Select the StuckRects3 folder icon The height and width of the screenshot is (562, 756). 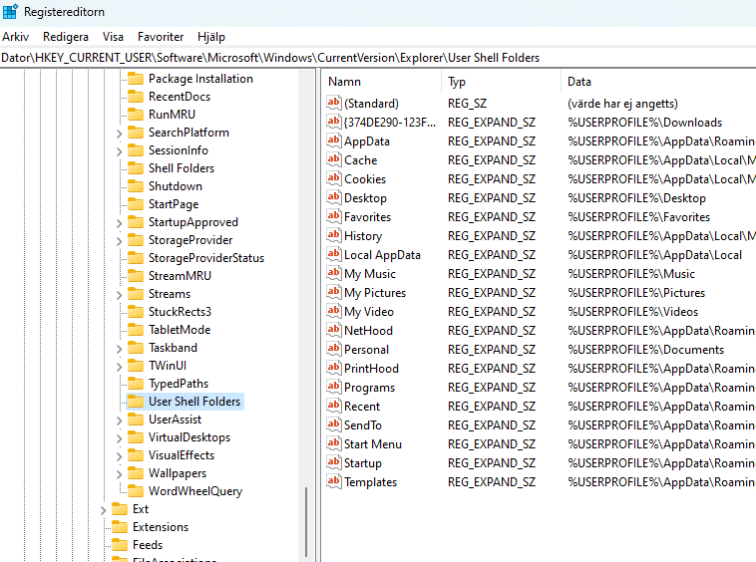click(136, 312)
